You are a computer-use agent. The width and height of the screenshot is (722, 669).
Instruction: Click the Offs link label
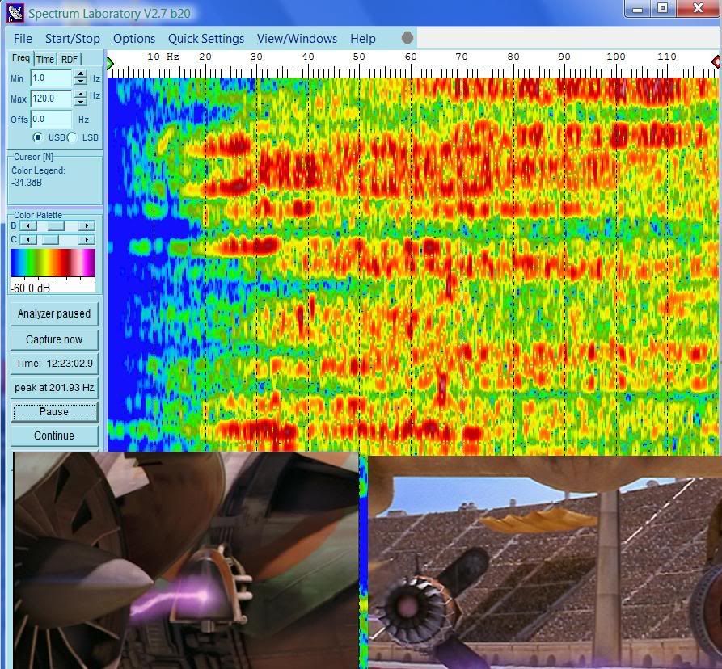click(19, 120)
